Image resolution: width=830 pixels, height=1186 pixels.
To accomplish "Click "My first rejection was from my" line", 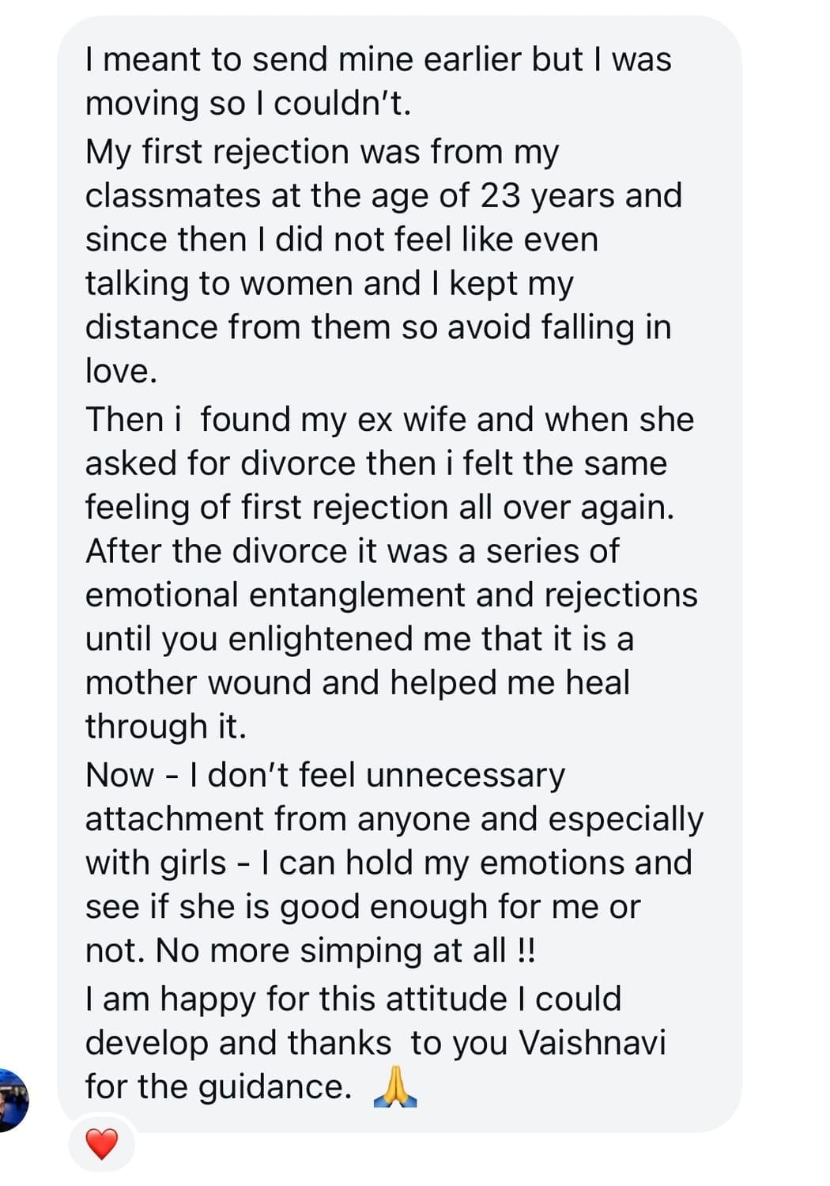I will [322, 151].
